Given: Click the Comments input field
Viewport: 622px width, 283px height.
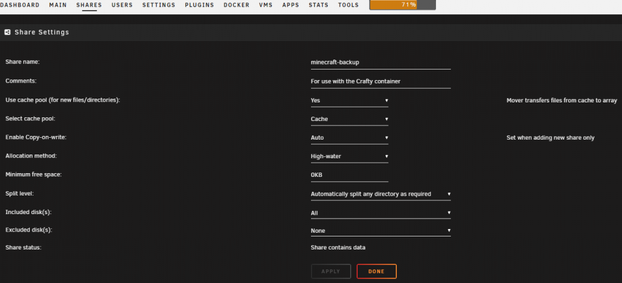Looking at the screenshot, I should point(381,81).
